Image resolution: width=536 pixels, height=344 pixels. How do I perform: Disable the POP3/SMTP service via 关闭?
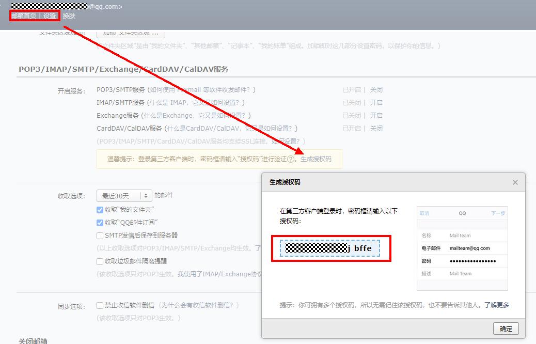pyautogui.click(x=376, y=89)
